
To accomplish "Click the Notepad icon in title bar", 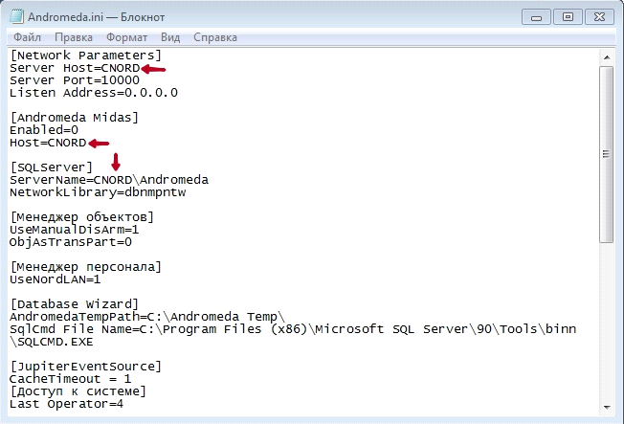I will point(16,16).
